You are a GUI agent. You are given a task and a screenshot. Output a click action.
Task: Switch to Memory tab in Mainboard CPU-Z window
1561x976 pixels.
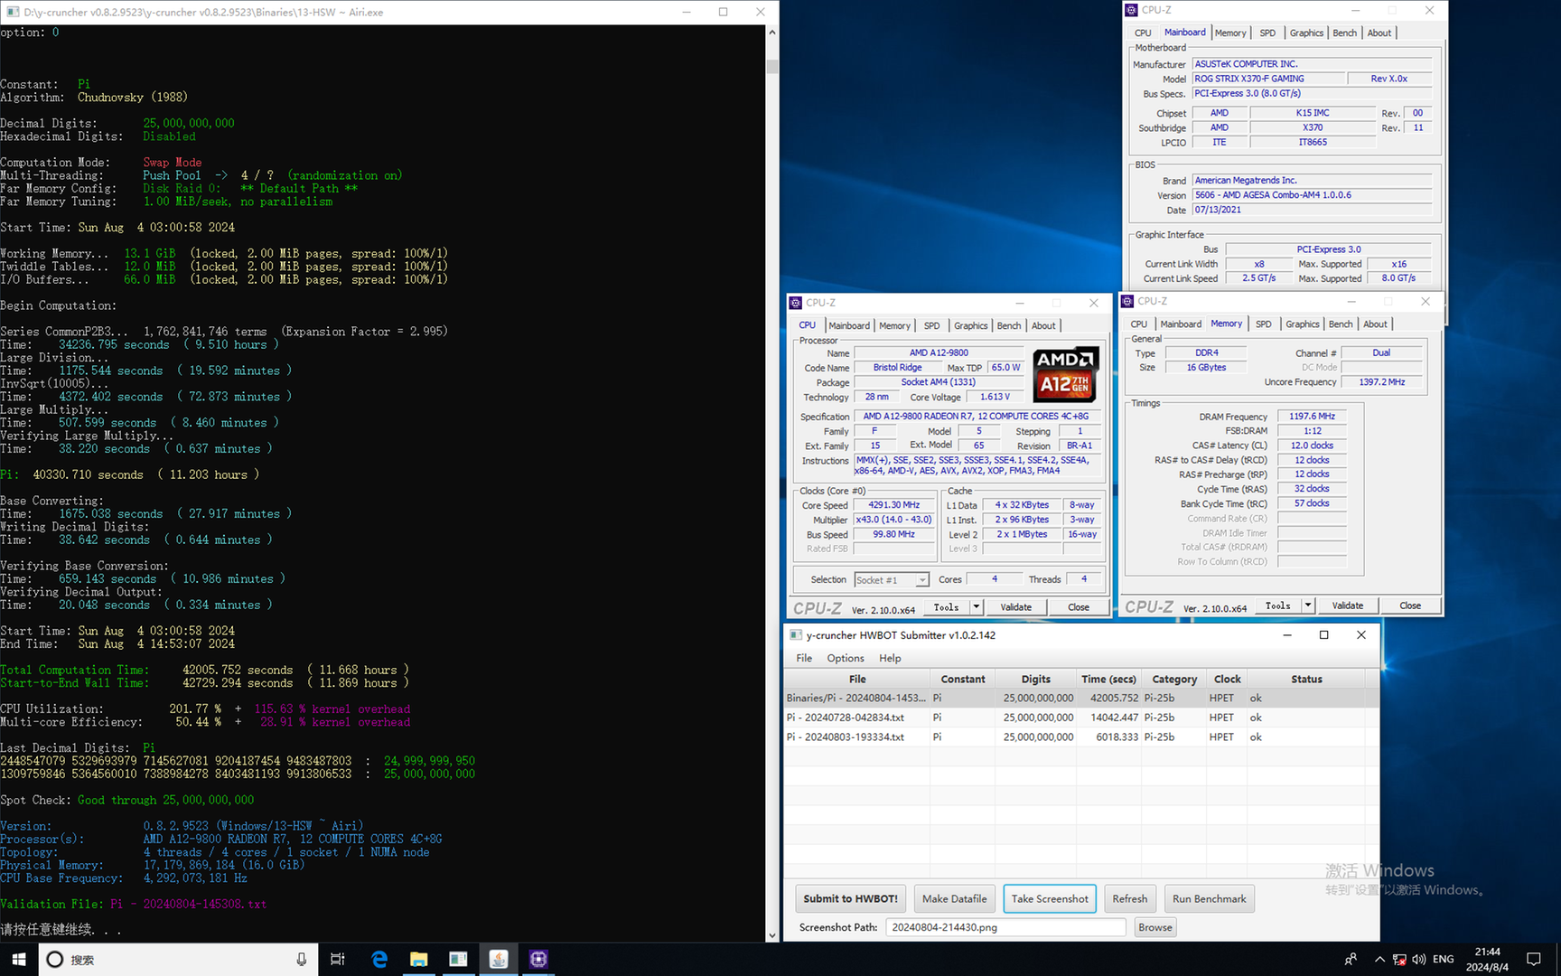1230,33
